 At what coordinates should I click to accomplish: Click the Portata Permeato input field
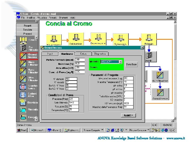[80, 60]
